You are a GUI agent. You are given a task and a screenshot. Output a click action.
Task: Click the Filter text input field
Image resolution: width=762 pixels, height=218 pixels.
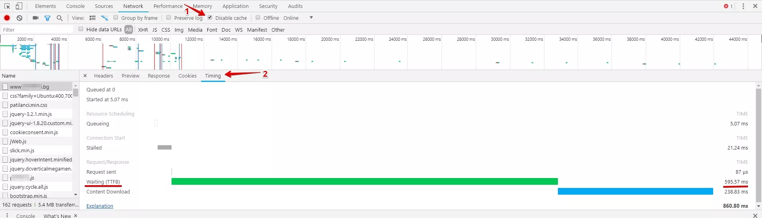click(x=37, y=30)
